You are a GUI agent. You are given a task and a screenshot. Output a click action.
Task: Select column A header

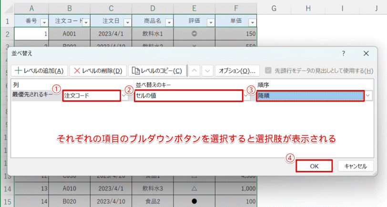31,9
